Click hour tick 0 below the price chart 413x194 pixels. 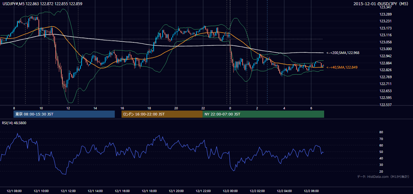coord(230,108)
